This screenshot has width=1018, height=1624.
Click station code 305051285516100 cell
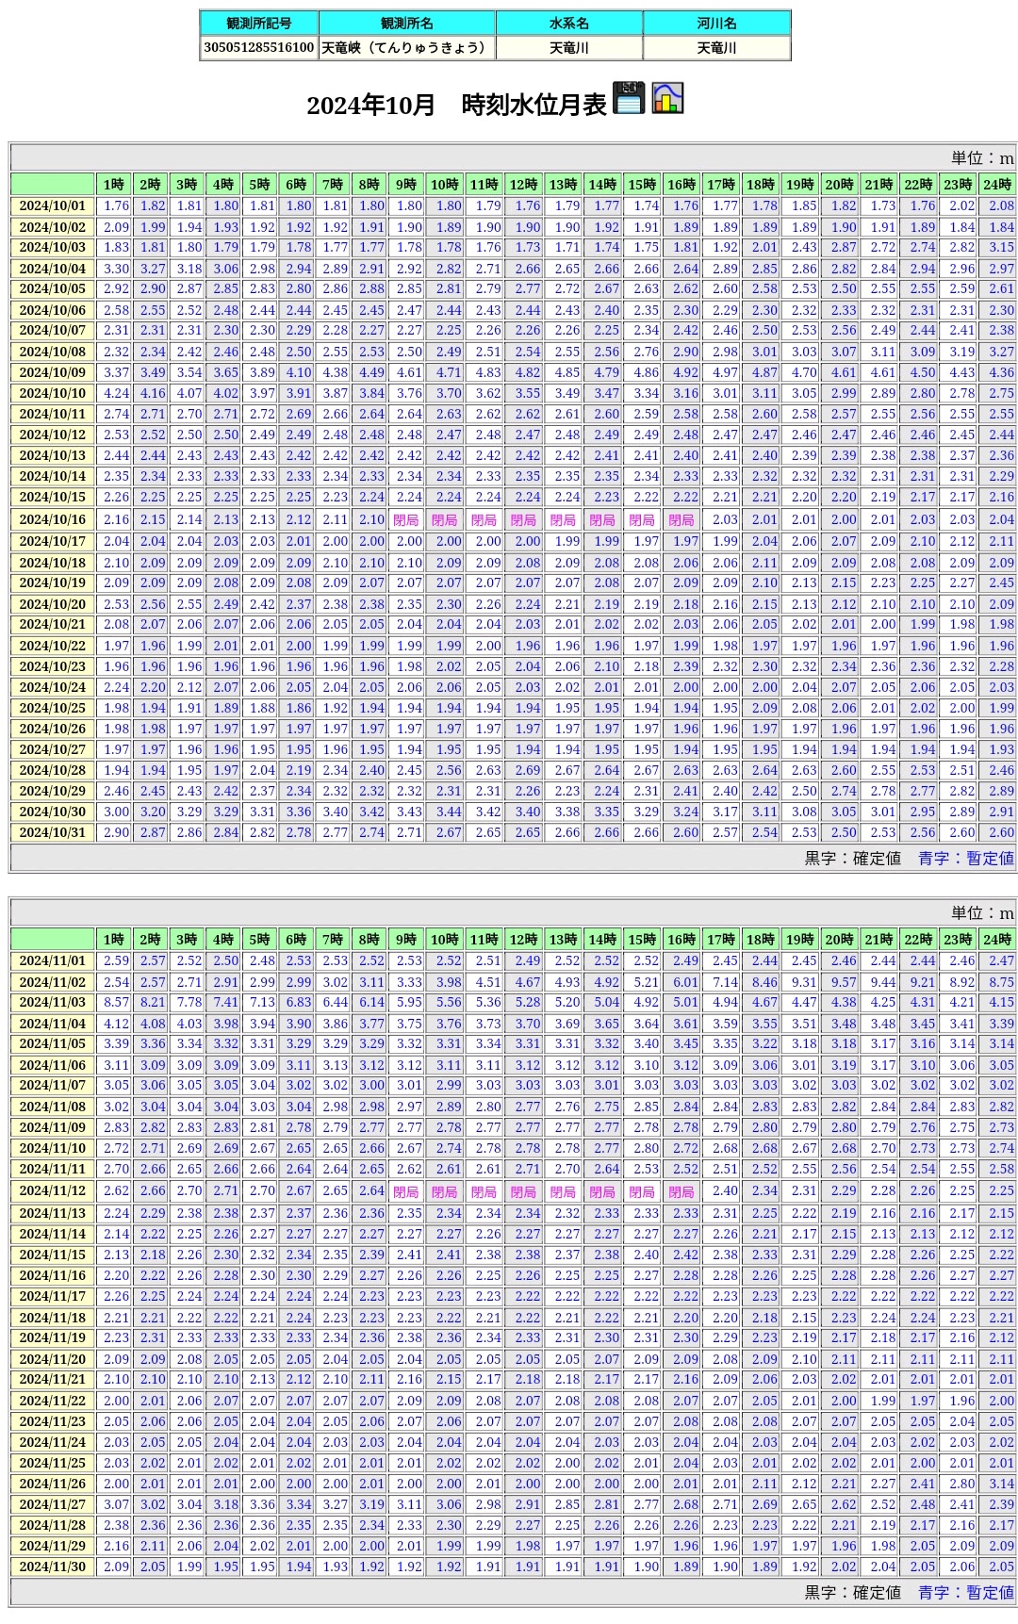tap(259, 47)
